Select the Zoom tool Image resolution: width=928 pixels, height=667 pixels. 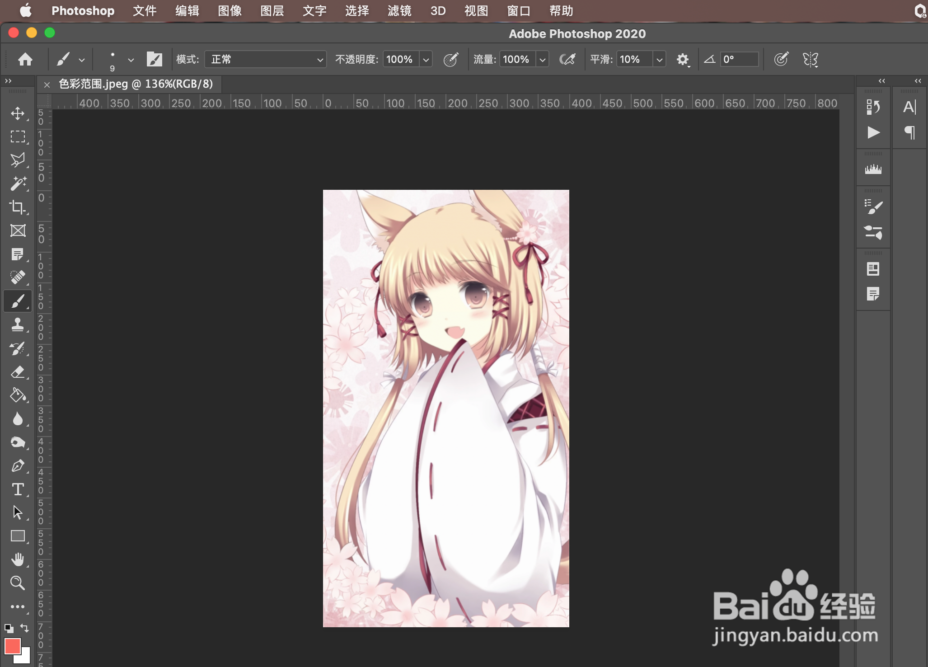pyautogui.click(x=18, y=583)
